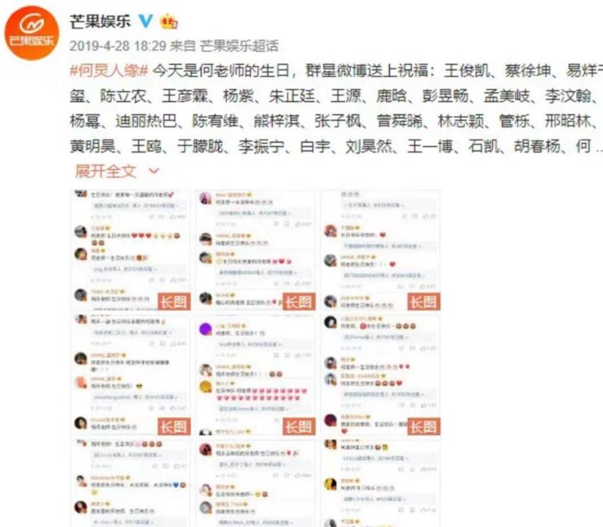Open the #何炅人缘# hashtag topic
Screen dimensions: 603x527
[109, 71]
